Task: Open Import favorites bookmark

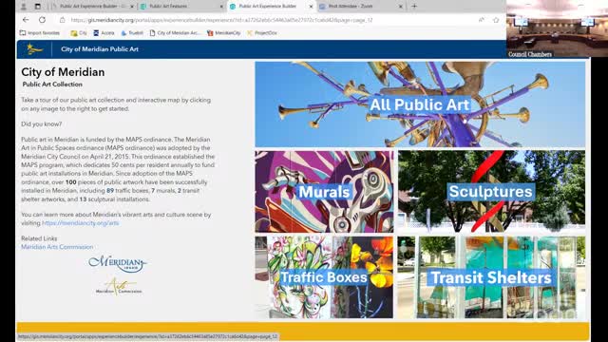Action: click(40, 33)
